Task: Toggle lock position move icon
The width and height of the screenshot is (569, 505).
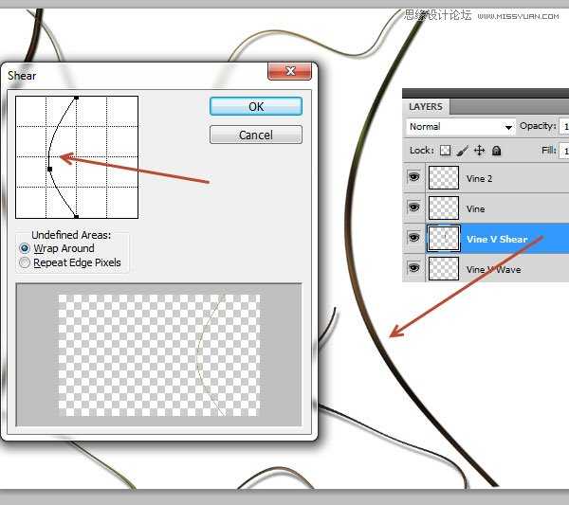Action: [479, 151]
